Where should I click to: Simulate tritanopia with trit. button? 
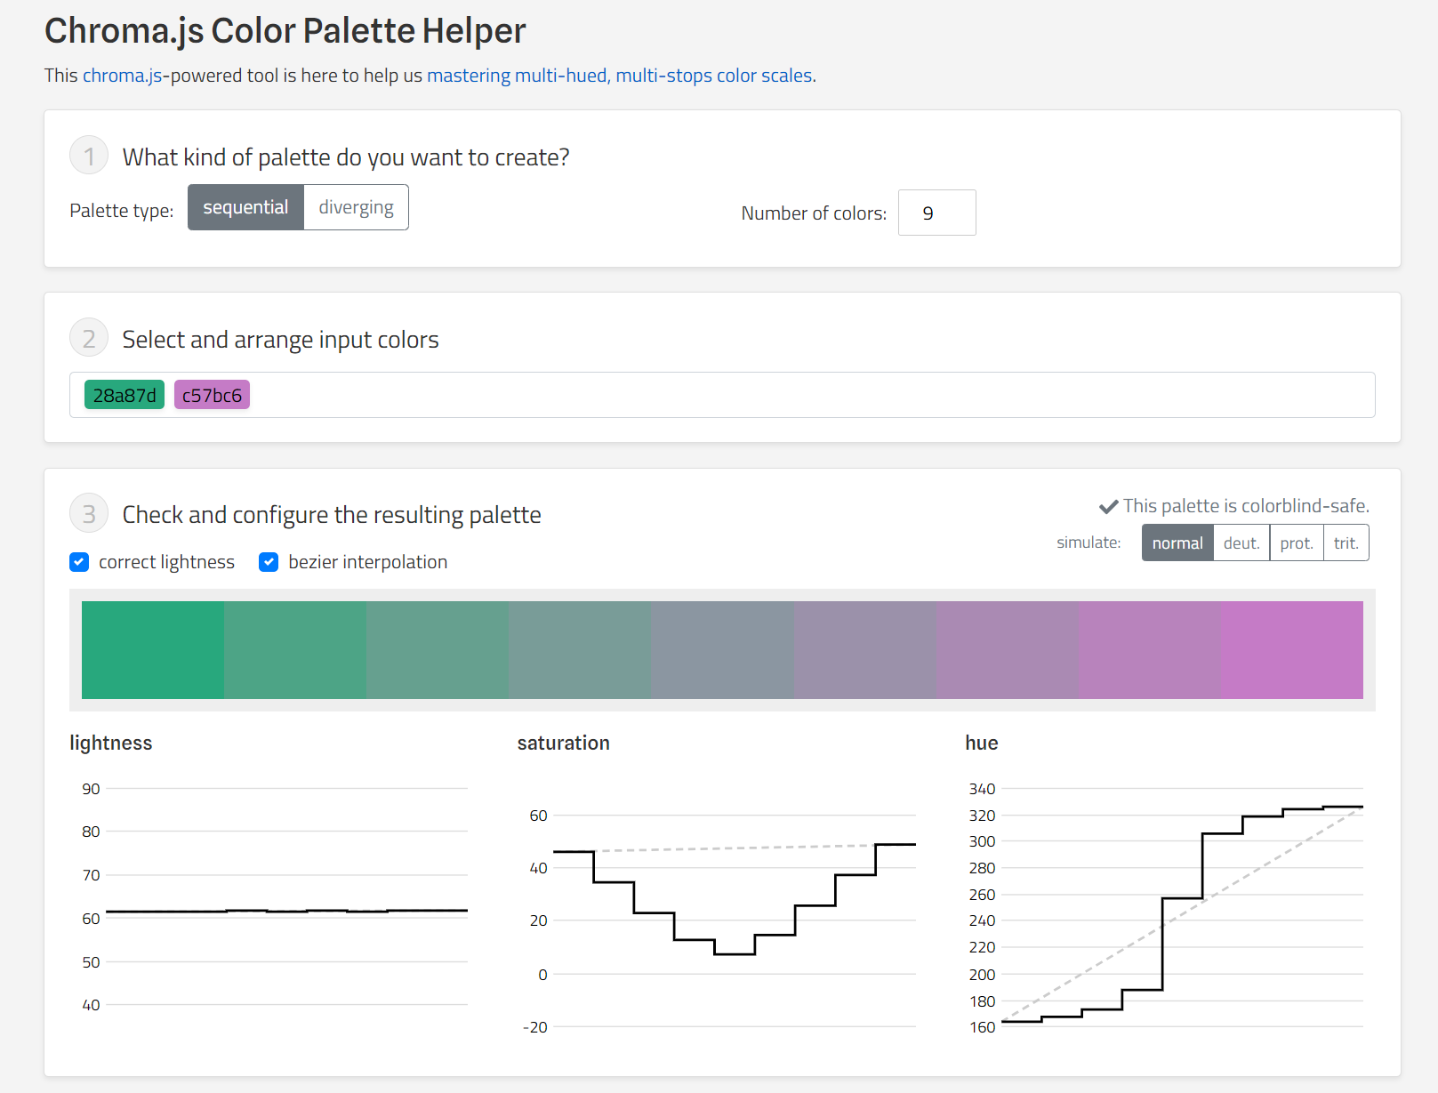[1346, 543]
